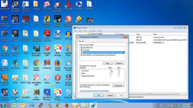Screen dimensions: 193x108
Task: Select the System Config.rar archive
Action: pos(5,35)
